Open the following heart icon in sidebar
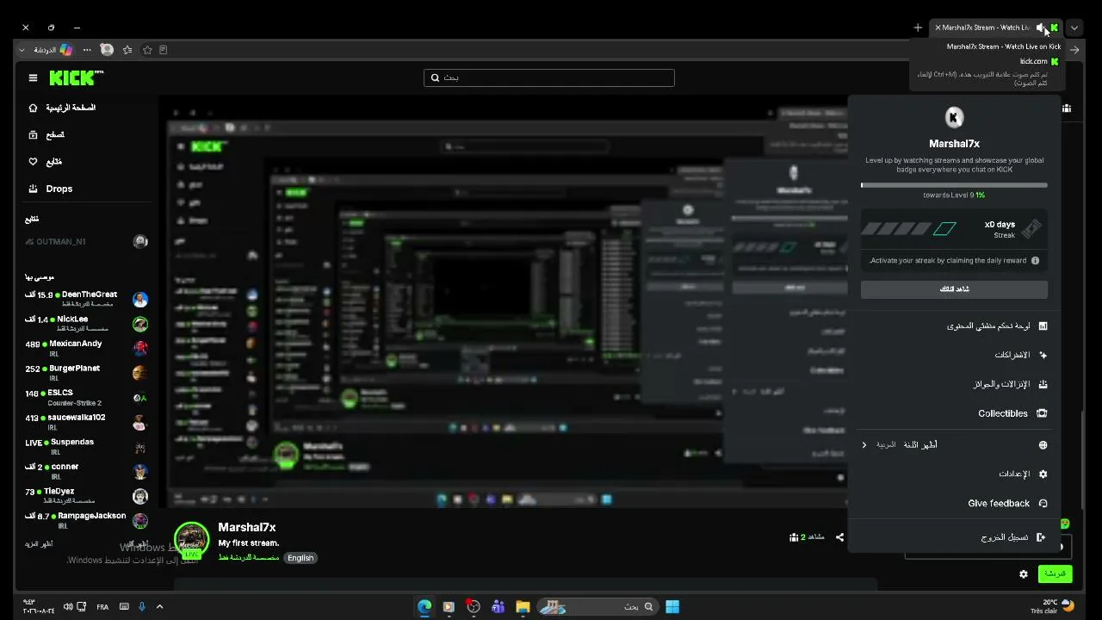 tap(33, 161)
